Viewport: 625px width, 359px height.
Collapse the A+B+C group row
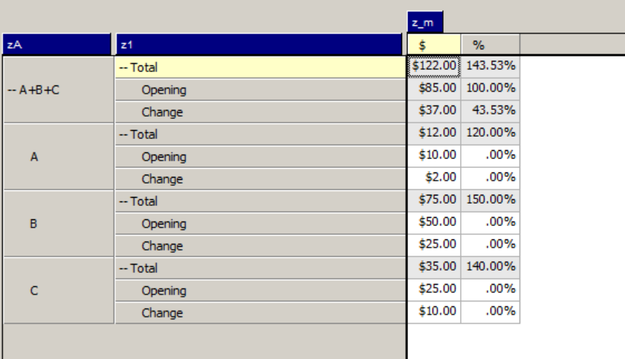coord(10,91)
